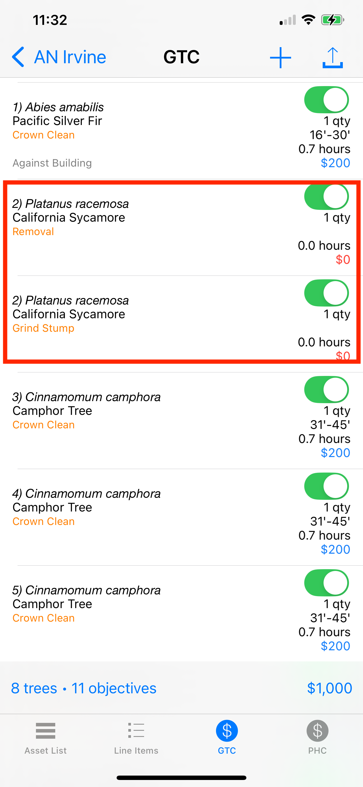Tap the share export icon
363x787 pixels.
(x=333, y=57)
